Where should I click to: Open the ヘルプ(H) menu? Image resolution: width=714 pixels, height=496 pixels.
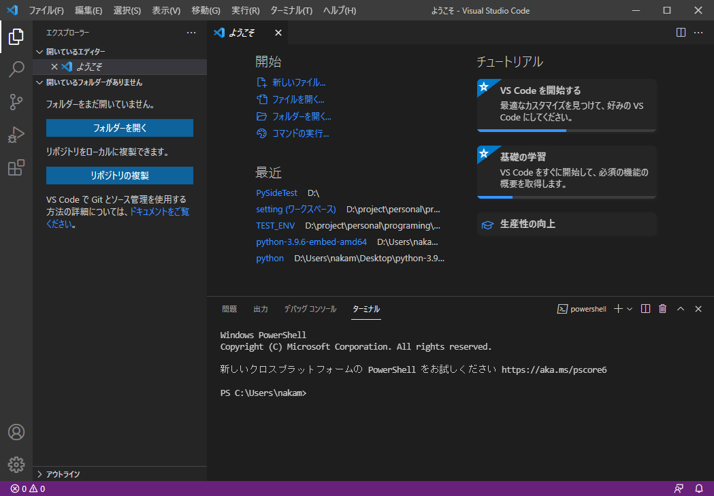pos(340,10)
